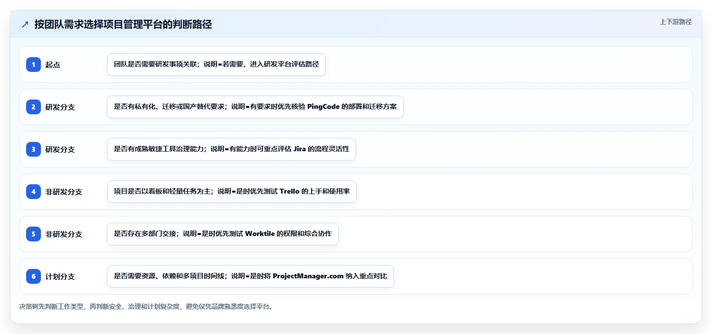Click the 起点 label
712x334 pixels.
coord(53,65)
